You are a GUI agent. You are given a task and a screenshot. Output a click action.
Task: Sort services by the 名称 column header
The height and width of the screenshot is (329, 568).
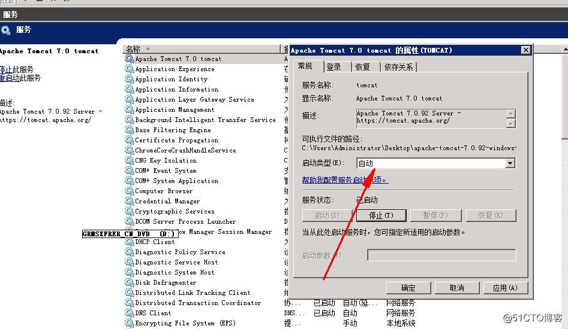[202, 49]
